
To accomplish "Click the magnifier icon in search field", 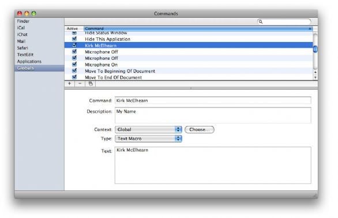I will coord(261,21).
